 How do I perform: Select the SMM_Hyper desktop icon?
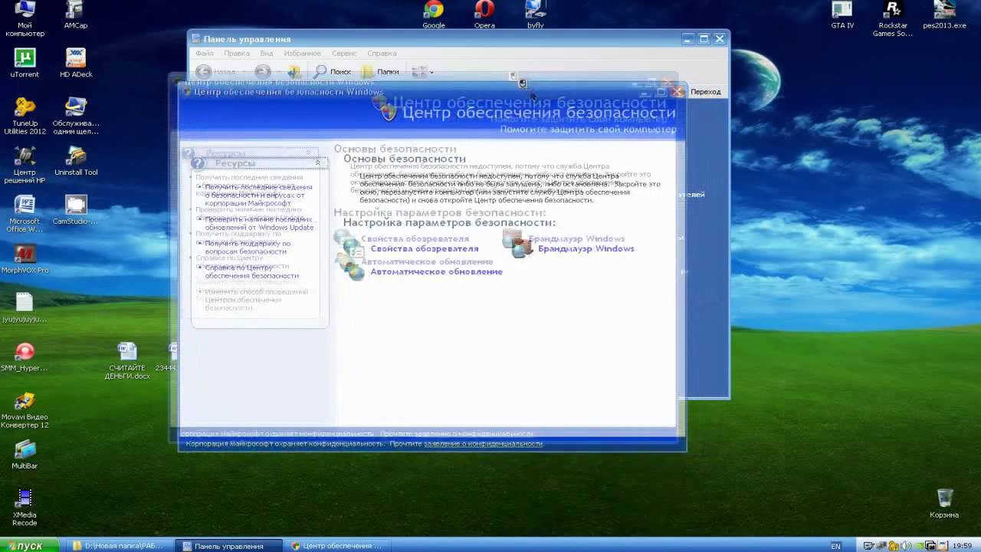click(25, 357)
